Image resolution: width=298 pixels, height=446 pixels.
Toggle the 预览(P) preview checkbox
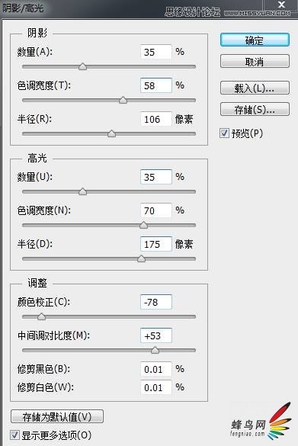(224, 133)
